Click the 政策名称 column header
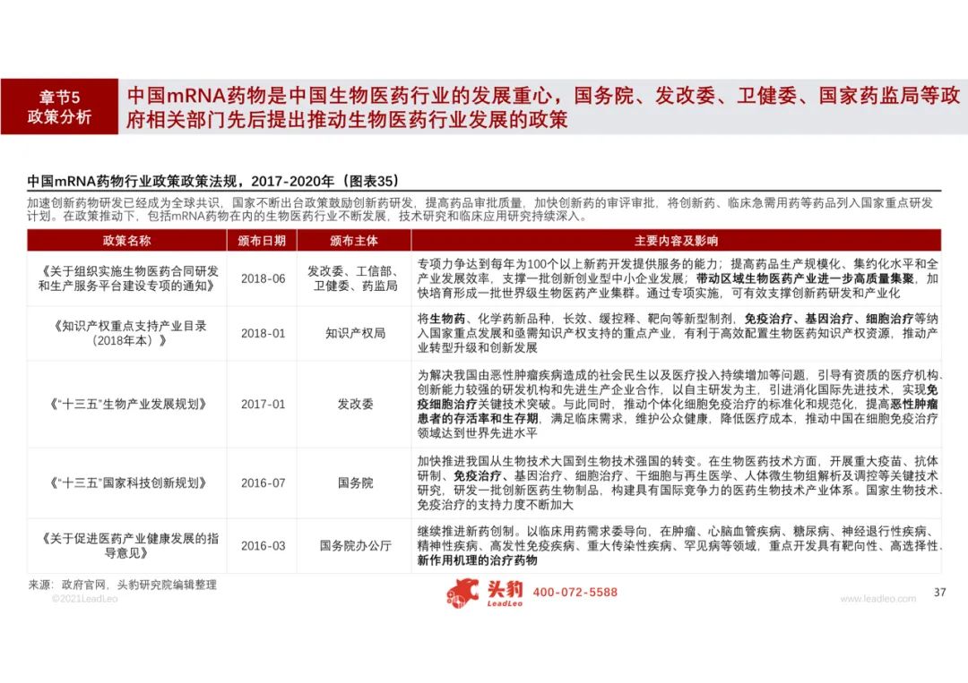The image size is (968, 683). (x=126, y=241)
